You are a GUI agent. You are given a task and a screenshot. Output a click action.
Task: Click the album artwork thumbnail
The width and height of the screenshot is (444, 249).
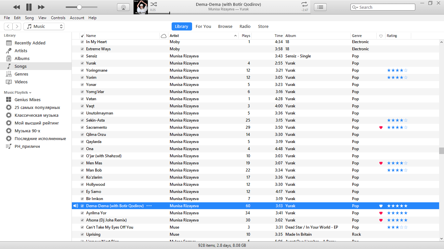(x=141, y=7)
